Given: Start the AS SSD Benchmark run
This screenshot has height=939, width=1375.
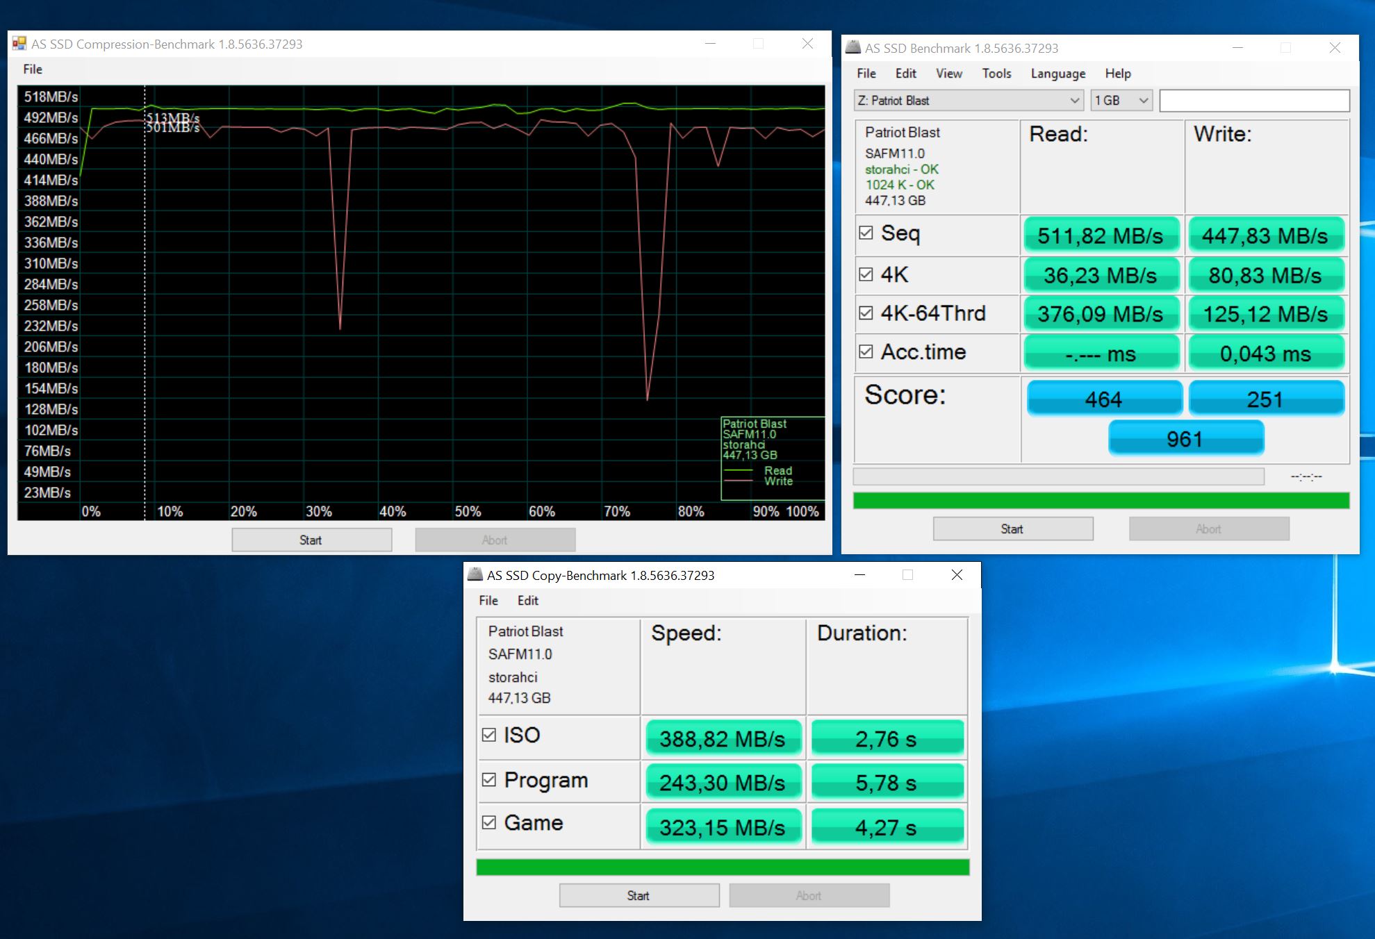Looking at the screenshot, I should coord(1013,529).
